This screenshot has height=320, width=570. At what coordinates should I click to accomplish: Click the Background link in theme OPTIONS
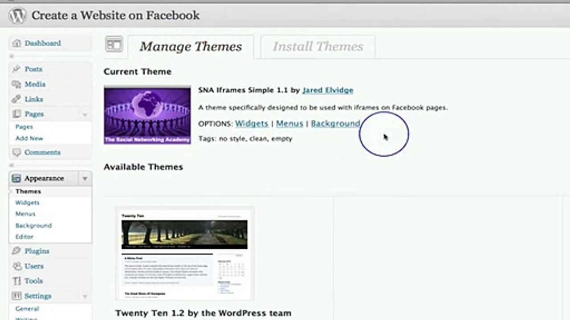(335, 124)
